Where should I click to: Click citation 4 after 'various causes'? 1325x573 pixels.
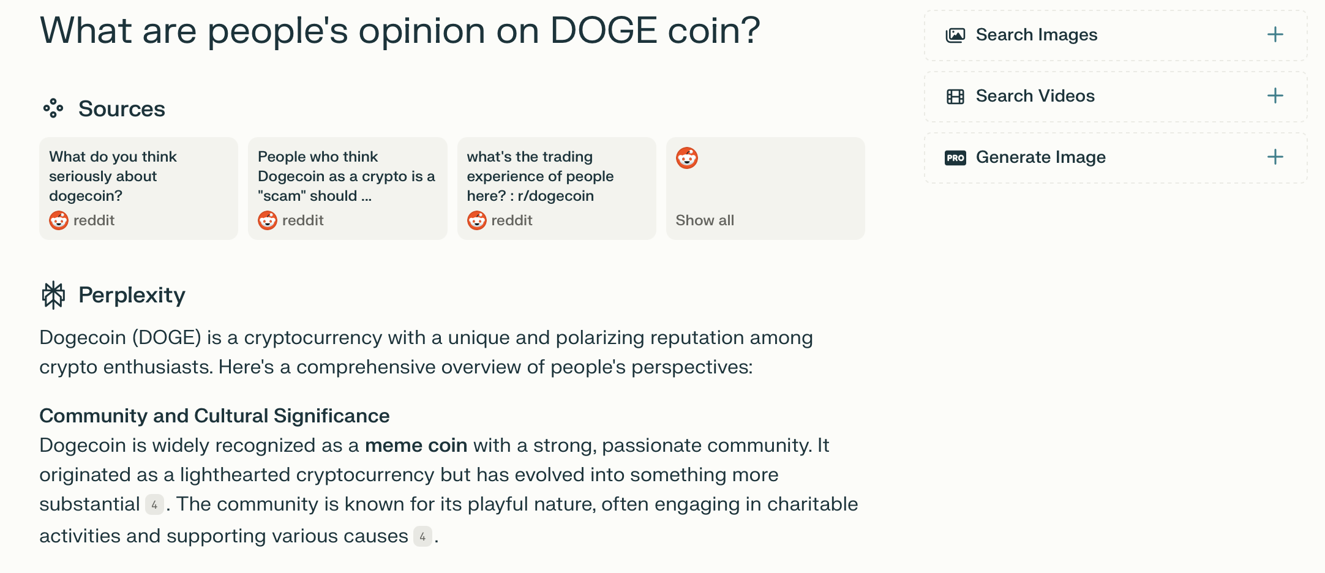[422, 537]
